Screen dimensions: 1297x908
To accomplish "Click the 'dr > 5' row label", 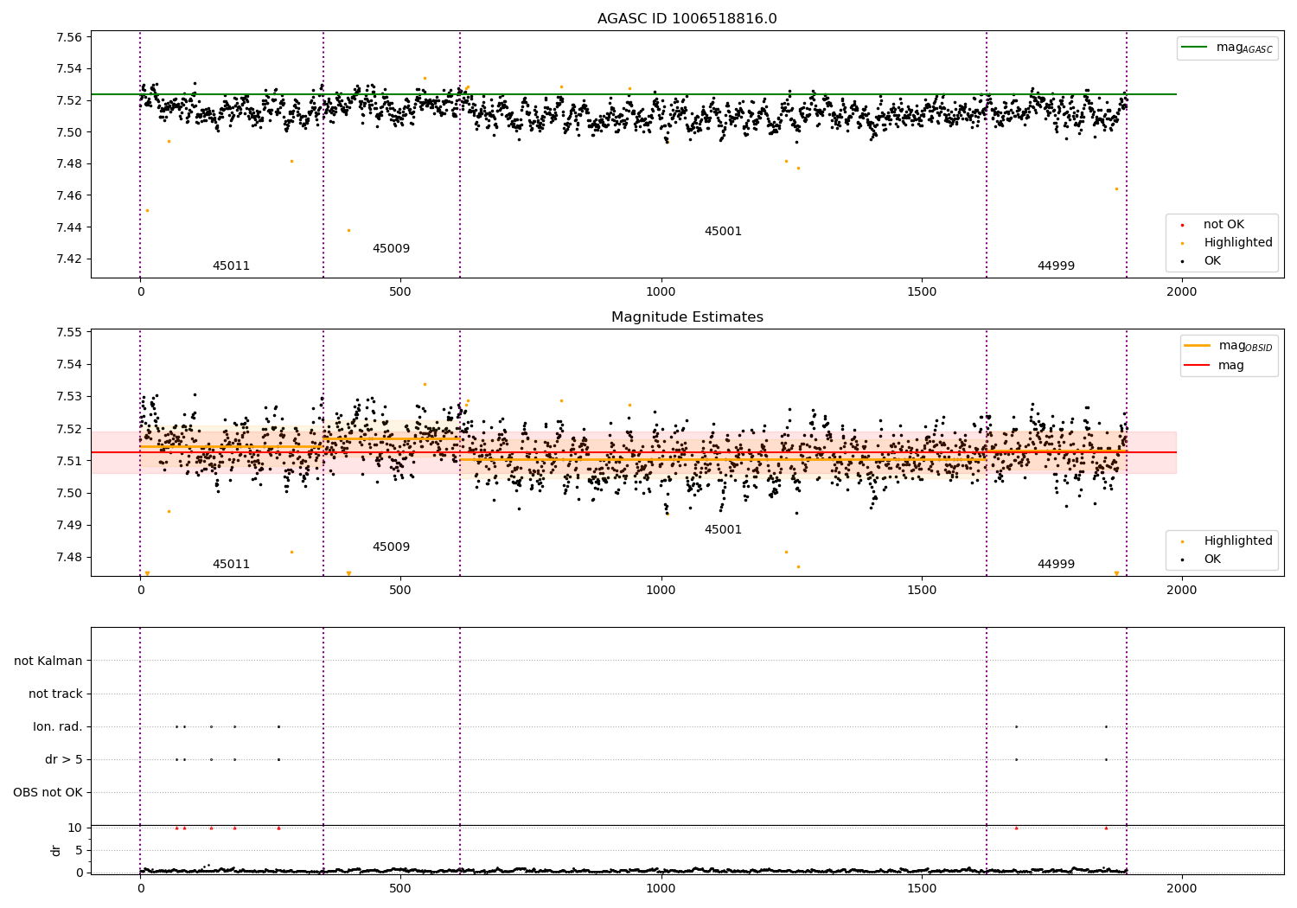I will pos(64,760).
